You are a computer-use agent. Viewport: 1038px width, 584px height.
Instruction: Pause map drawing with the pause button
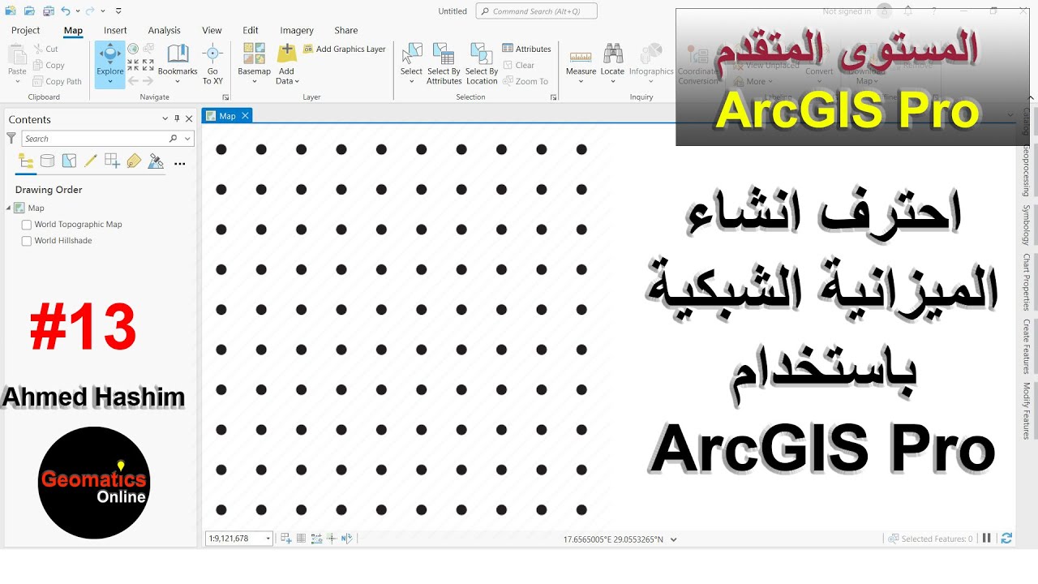(987, 538)
